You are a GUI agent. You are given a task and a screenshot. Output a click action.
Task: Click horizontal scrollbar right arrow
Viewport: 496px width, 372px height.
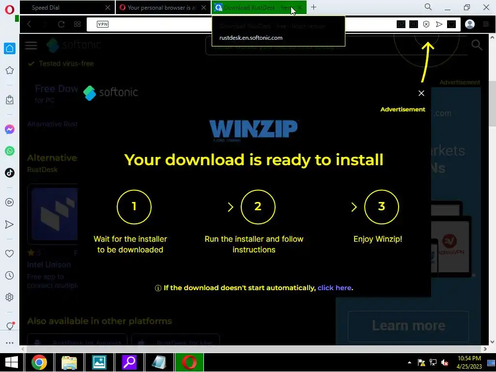tap(485, 349)
